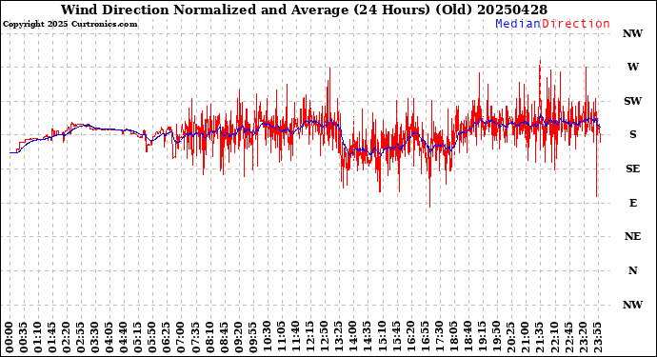This screenshot has width=657, height=357.
Task: Click the W axis label
Action: [632, 67]
